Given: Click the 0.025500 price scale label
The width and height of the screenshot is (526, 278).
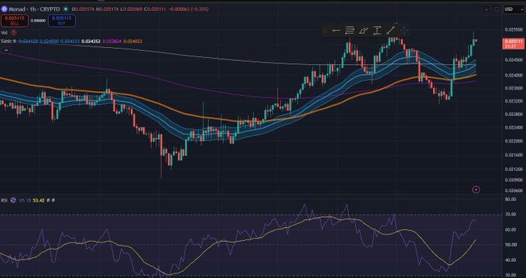Looking at the screenshot, I should coord(514,29).
